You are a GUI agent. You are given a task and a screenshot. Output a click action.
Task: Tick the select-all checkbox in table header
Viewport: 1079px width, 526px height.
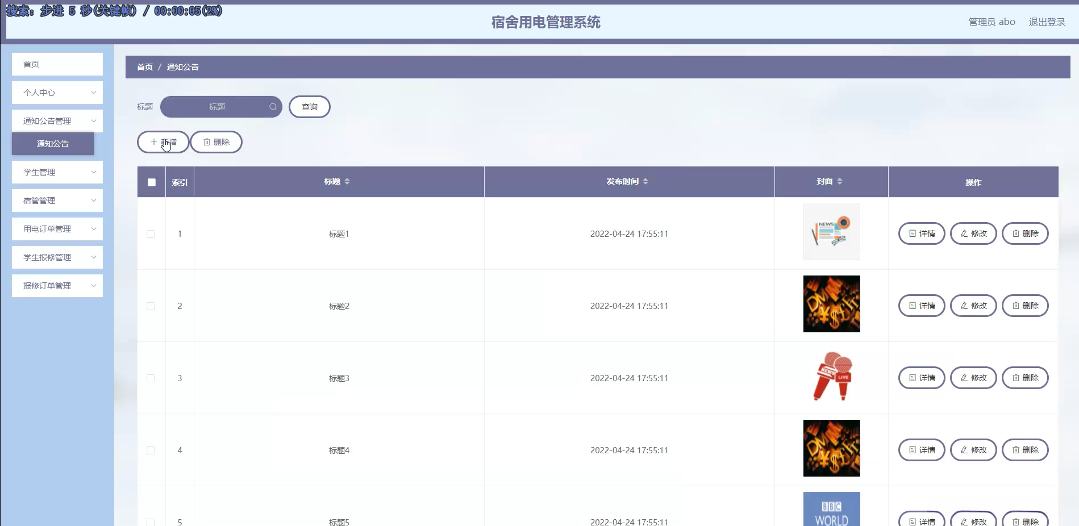tap(152, 182)
